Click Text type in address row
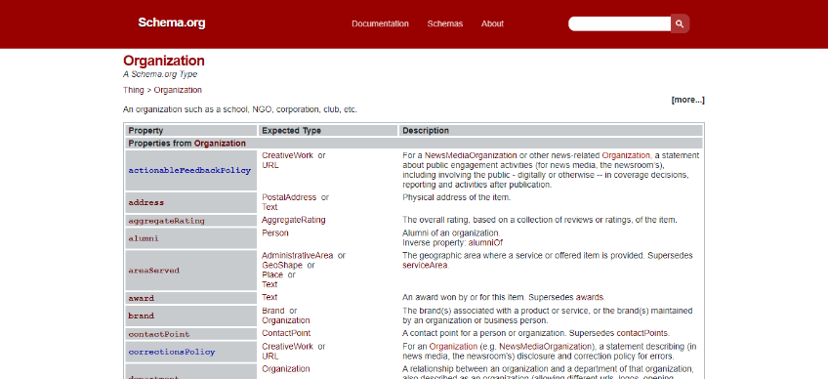Screen dimensions: 828x379 point(269,207)
